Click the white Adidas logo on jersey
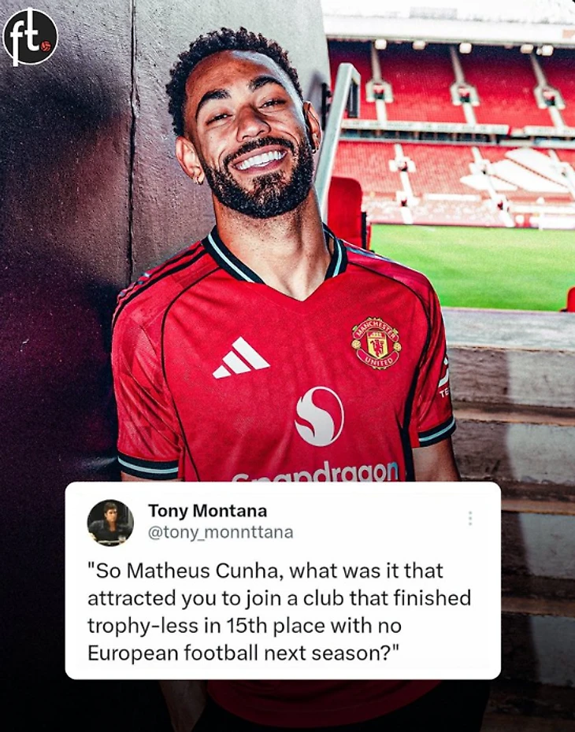The height and width of the screenshot is (732, 575). pos(241,358)
